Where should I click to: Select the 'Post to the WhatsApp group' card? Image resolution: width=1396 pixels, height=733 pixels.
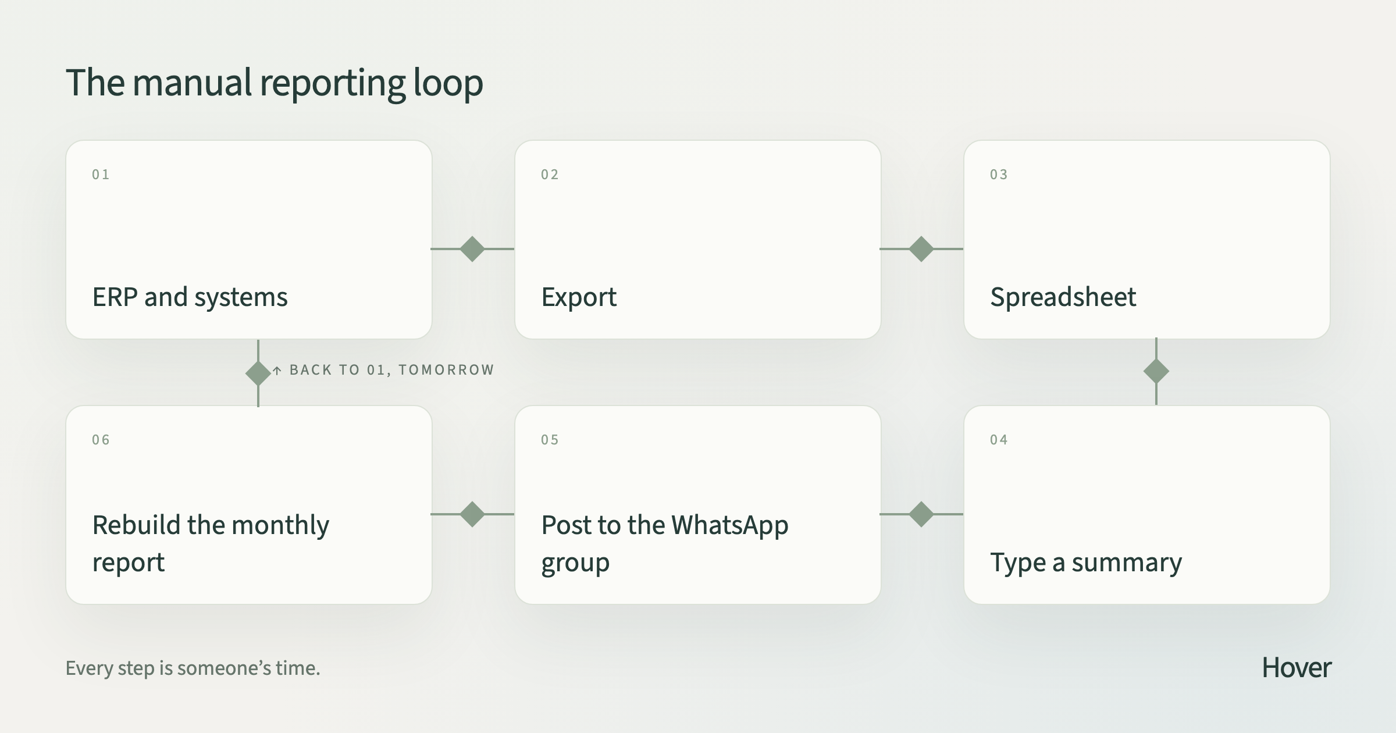tap(698, 505)
